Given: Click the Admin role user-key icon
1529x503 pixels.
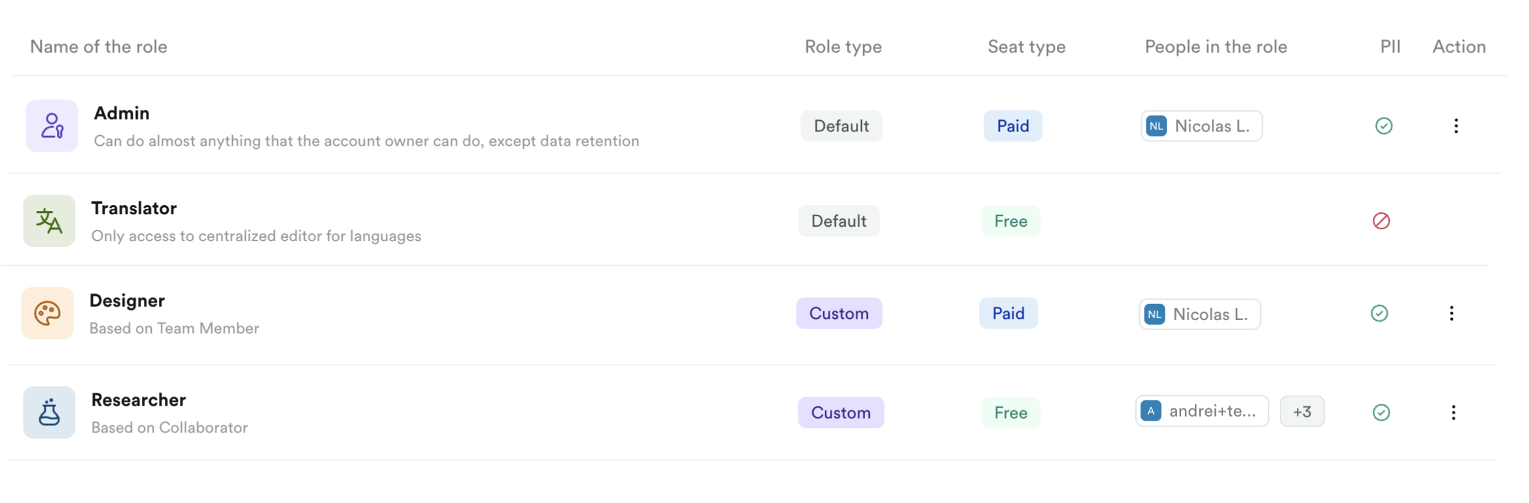Looking at the screenshot, I should [x=52, y=125].
